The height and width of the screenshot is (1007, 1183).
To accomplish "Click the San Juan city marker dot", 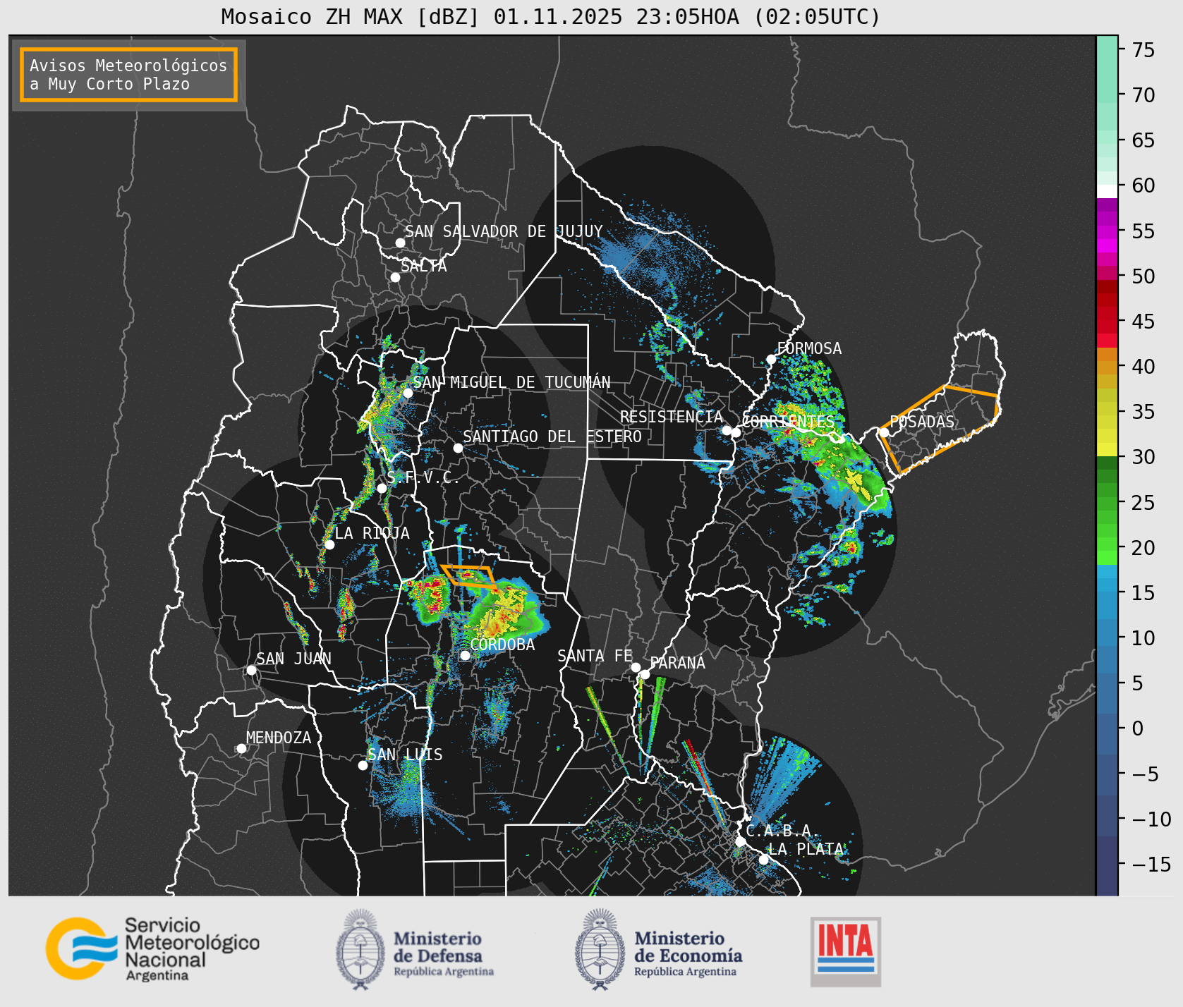I will 251,670.
